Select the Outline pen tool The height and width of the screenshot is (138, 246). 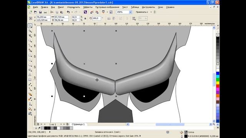pyautogui.click(x=30, y=104)
